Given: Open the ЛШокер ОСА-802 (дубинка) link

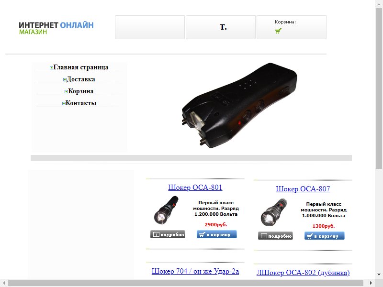Looking at the screenshot, I should [303, 273].
